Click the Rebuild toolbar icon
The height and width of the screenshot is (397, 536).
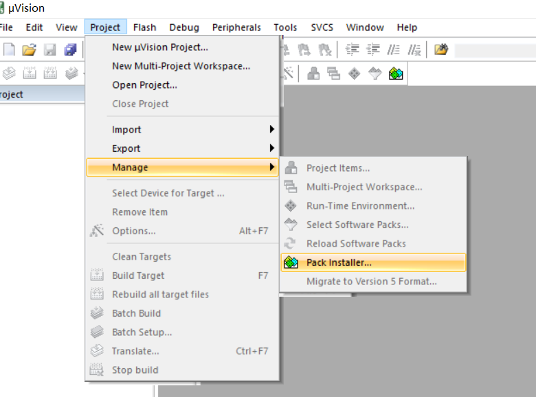click(50, 73)
